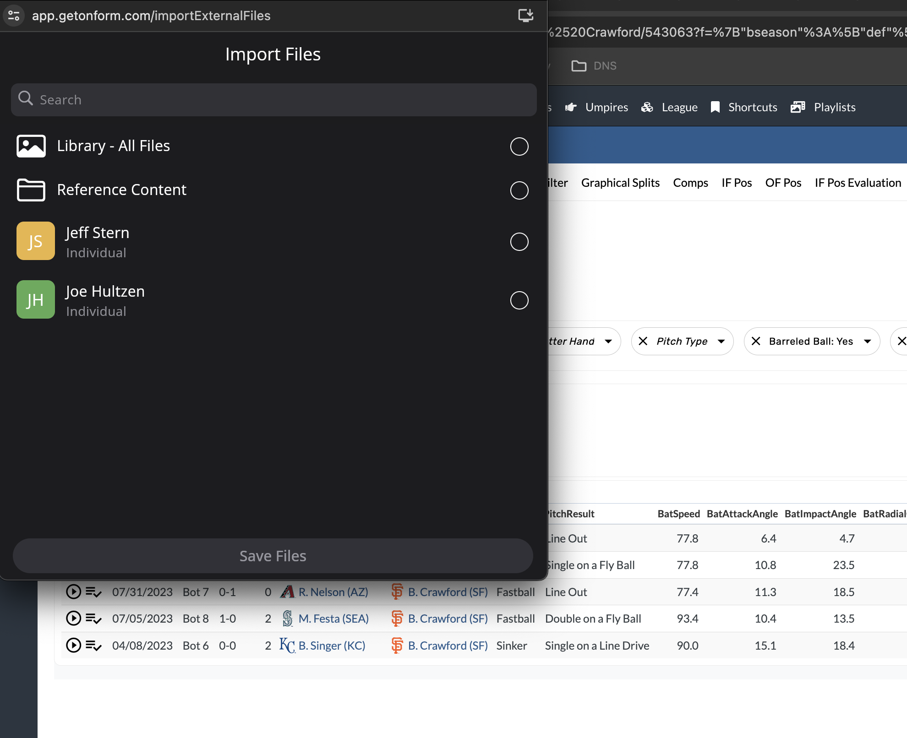Click the Save Files button
907x738 pixels.
pyautogui.click(x=273, y=556)
